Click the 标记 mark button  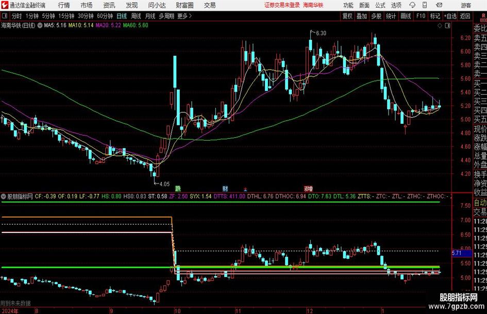coord(435,16)
